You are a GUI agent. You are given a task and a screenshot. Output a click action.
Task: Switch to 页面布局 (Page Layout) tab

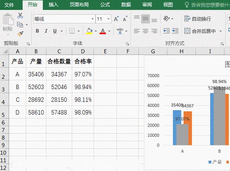[79, 5]
